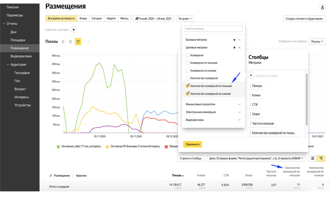The width and height of the screenshot is (330, 198).
Task: Select the Неделя period tab
Action: (x=111, y=18)
